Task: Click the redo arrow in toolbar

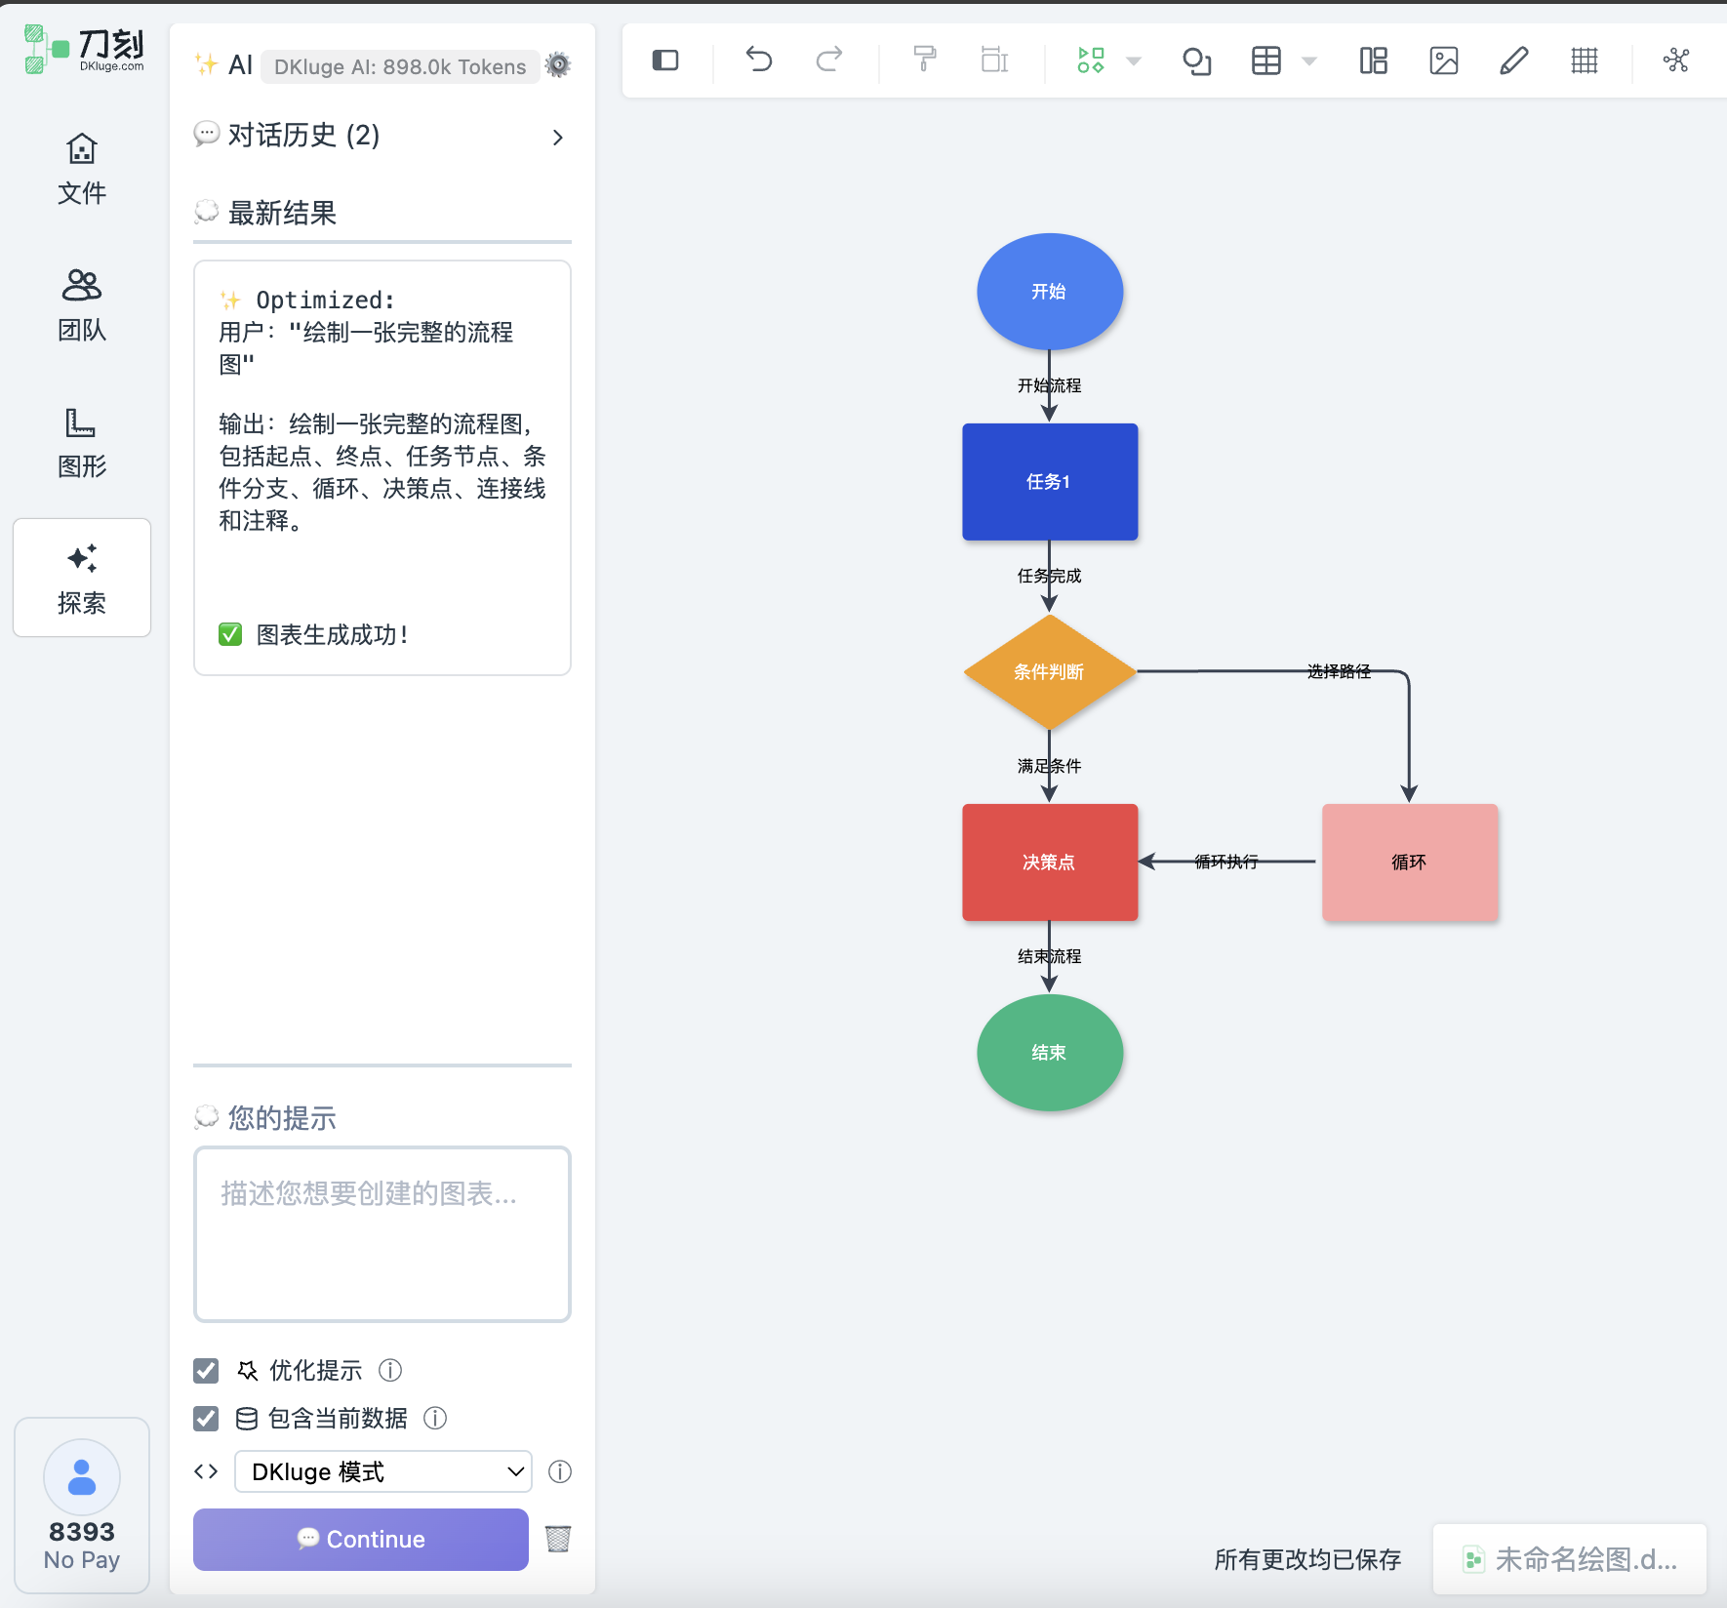Action: pyautogui.click(x=828, y=60)
